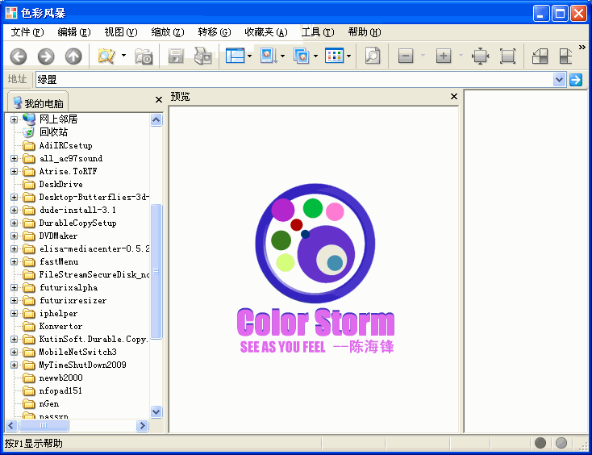Click the magnifier search icon in toolbar
The height and width of the screenshot is (455, 592).
[x=372, y=56]
